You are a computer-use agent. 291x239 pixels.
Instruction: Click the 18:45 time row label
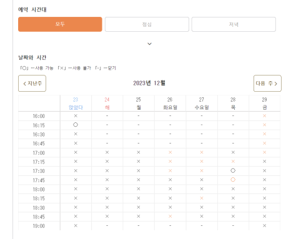(39, 217)
